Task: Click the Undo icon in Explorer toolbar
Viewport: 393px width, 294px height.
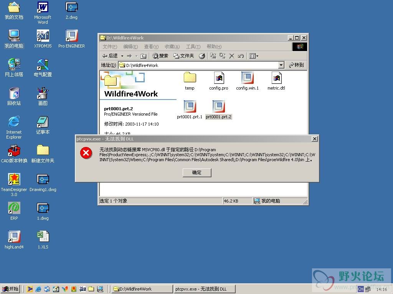Action: pyautogui.click(x=241, y=56)
